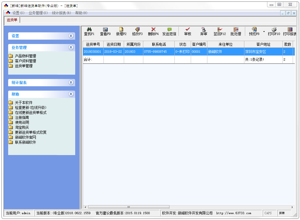Sort by the 送货日期 column header
Image resolution: width=300 pixels, height=220 pixels.
pos(114,44)
